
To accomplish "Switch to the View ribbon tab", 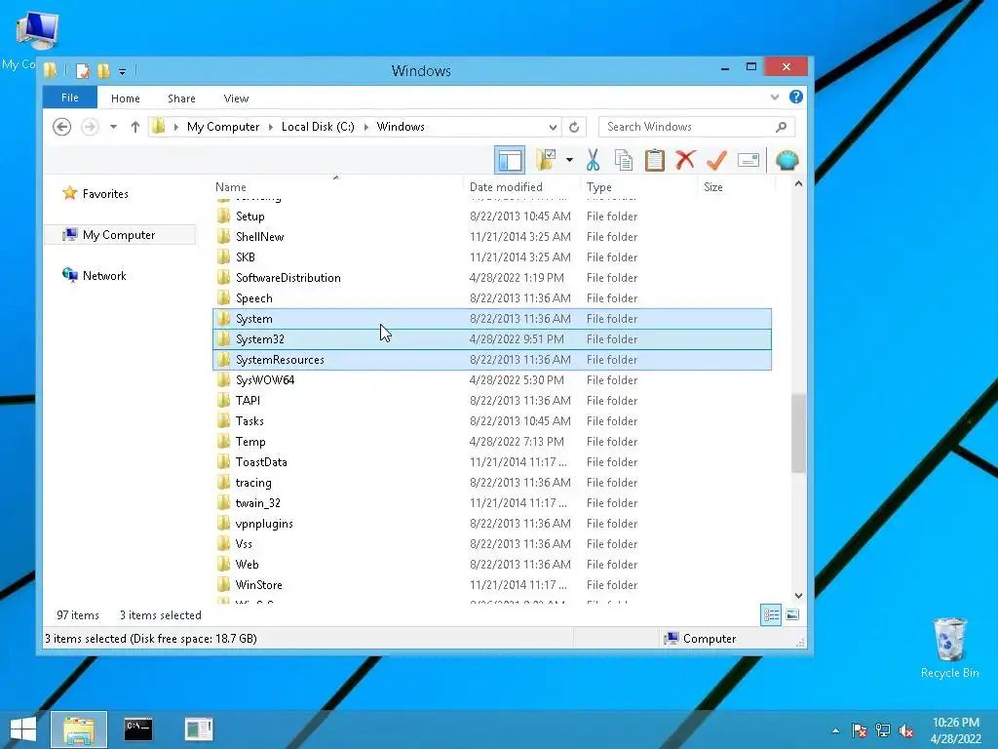I will pos(236,99).
